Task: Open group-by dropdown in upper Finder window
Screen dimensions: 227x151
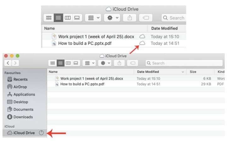Action: [x=93, y=18]
